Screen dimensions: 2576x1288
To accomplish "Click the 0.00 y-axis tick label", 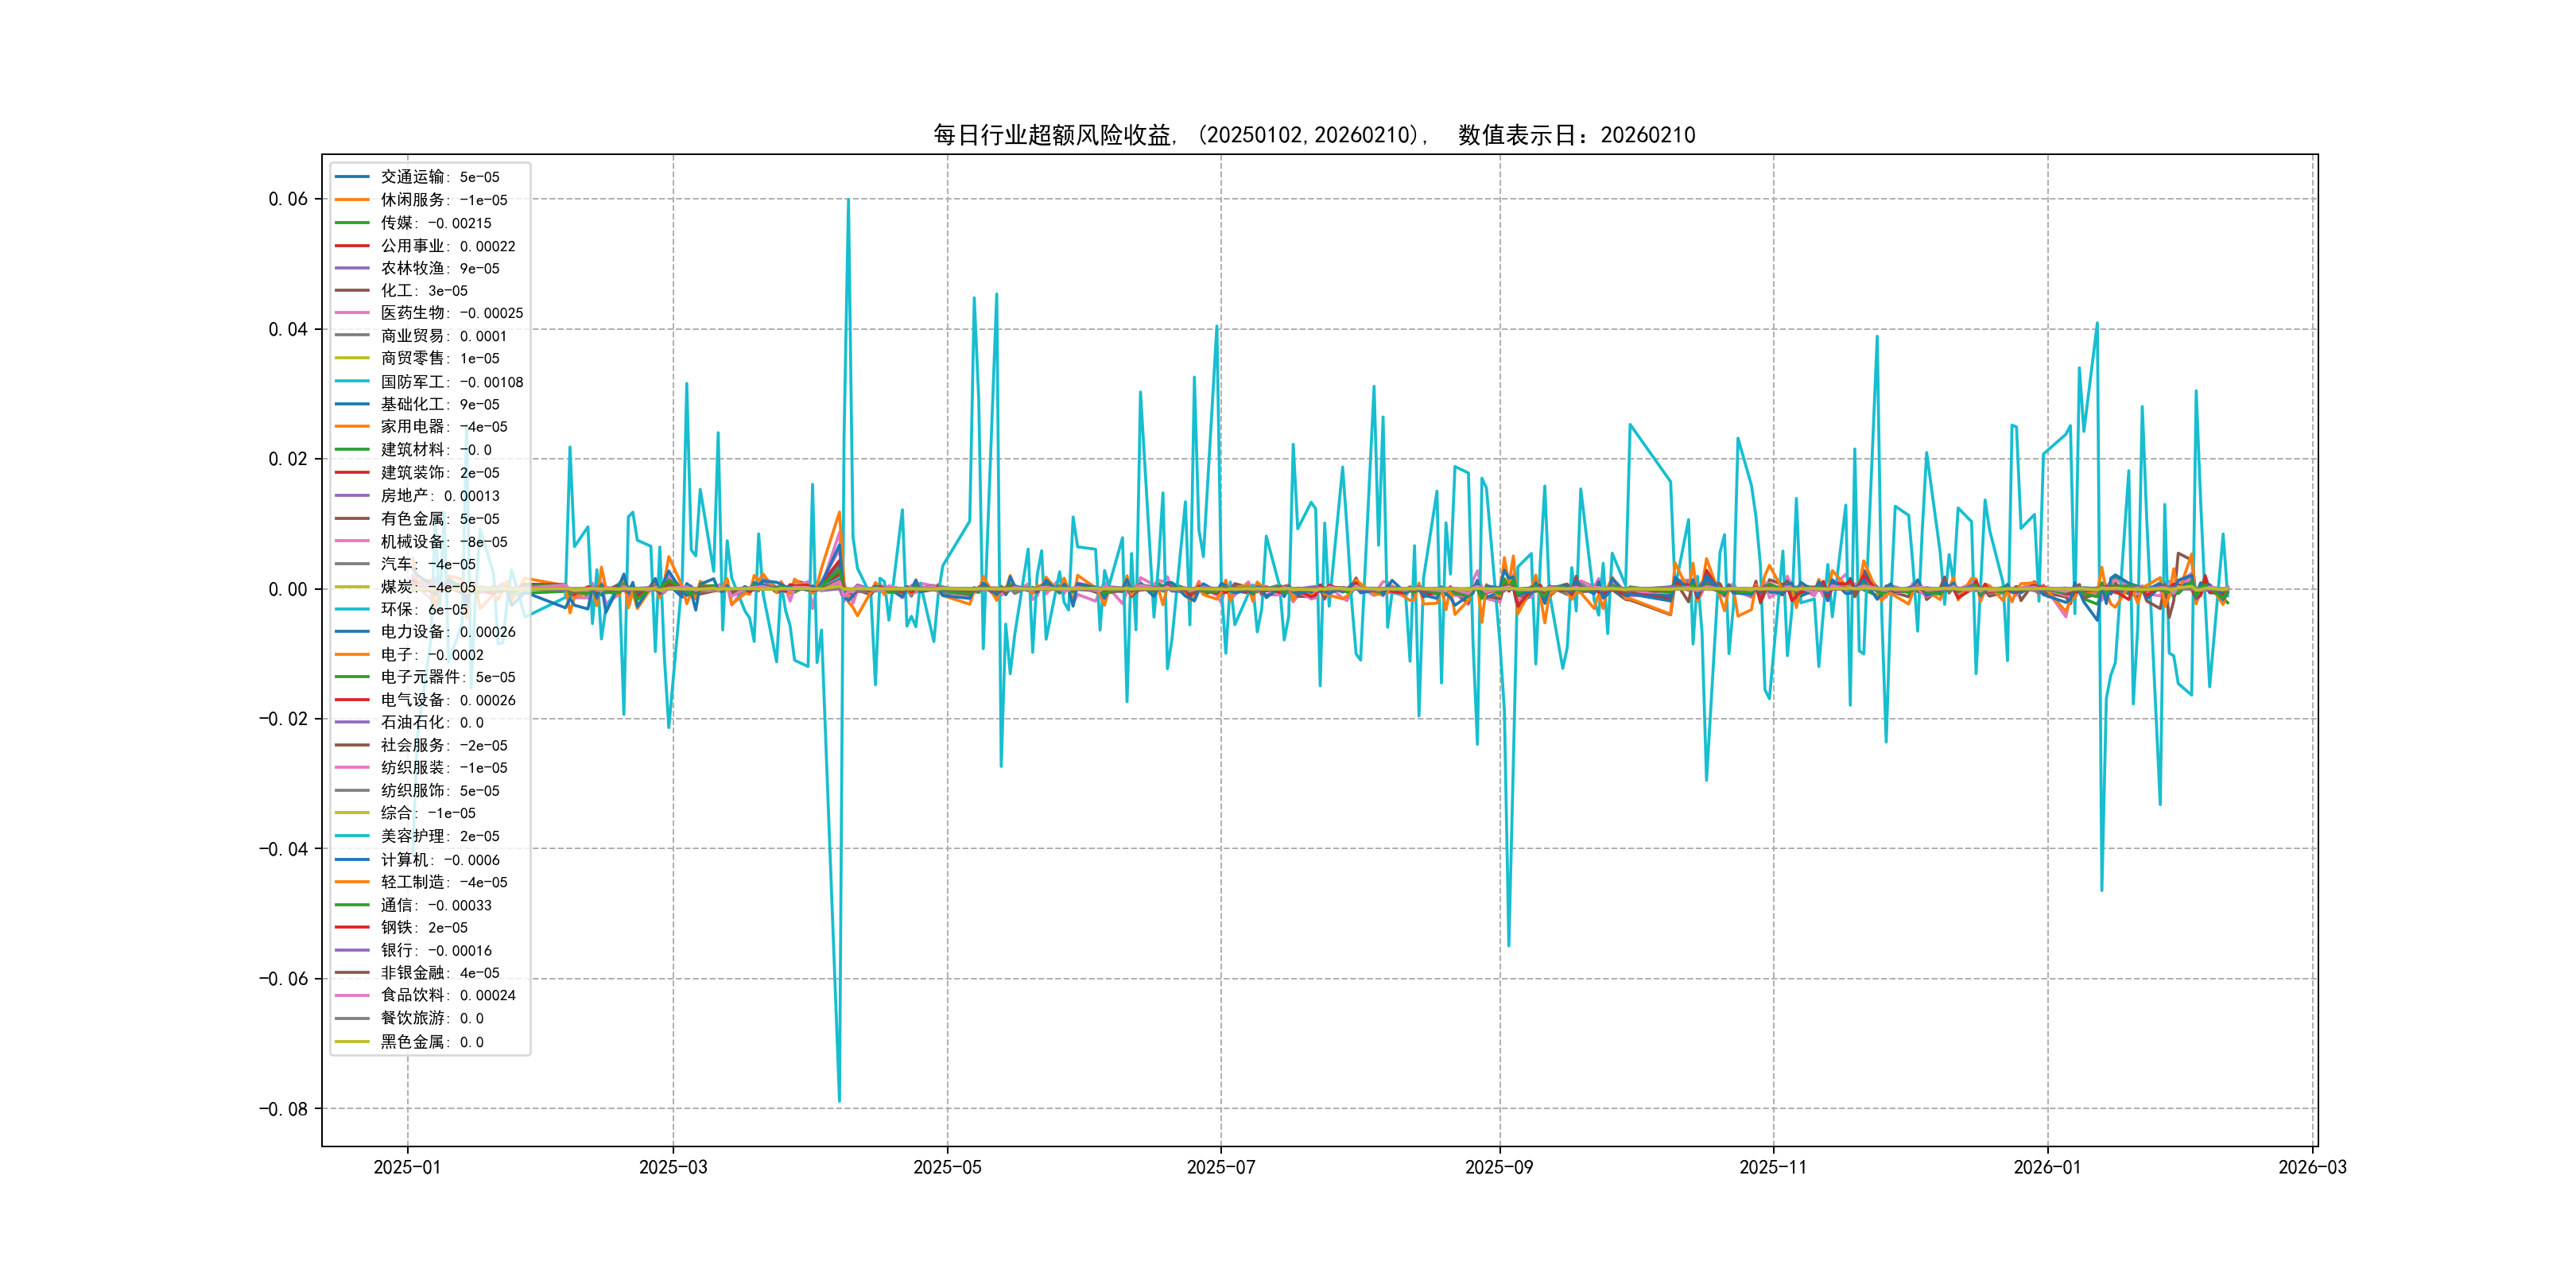I will pos(288,590).
